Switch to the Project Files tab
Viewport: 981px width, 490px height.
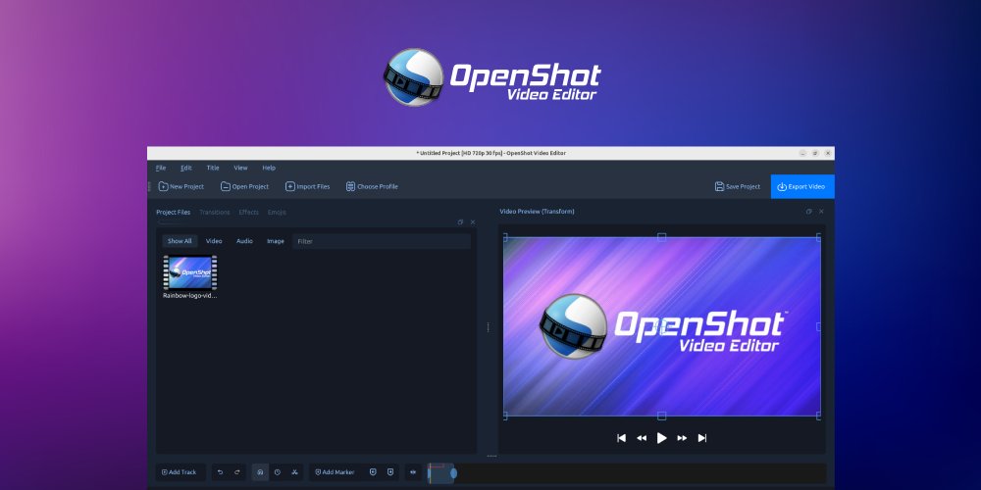click(x=173, y=212)
